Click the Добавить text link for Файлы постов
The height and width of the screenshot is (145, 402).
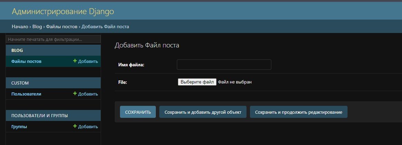coord(88,62)
